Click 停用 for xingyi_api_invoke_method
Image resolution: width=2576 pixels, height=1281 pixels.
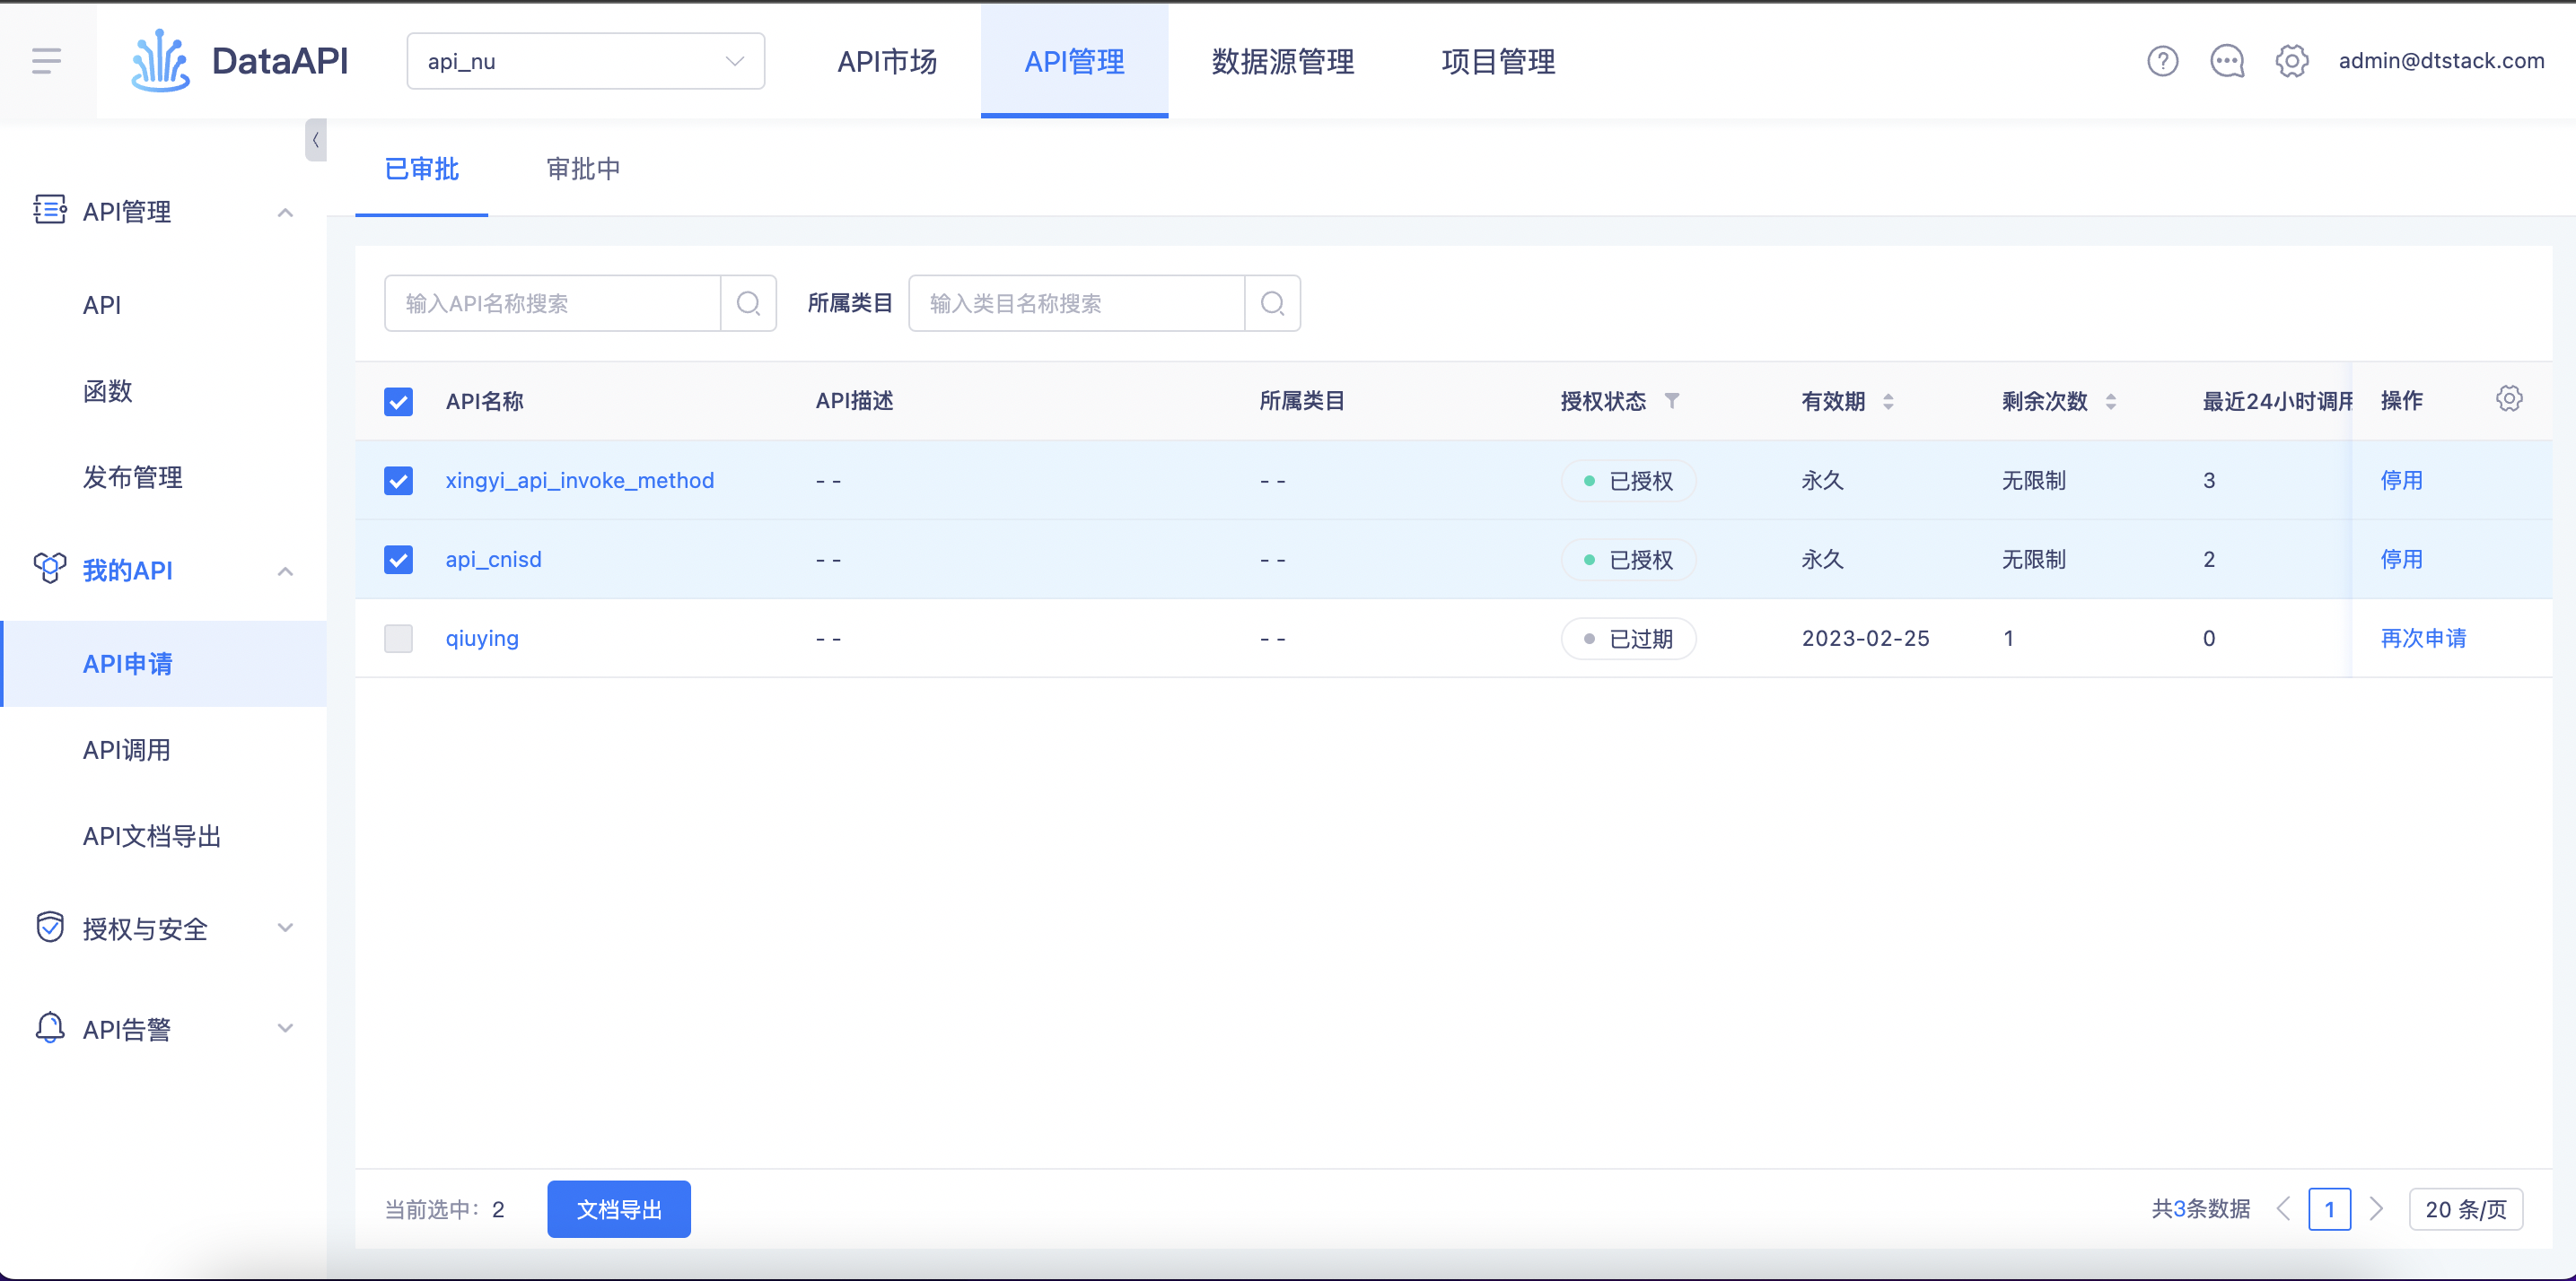[2401, 481]
